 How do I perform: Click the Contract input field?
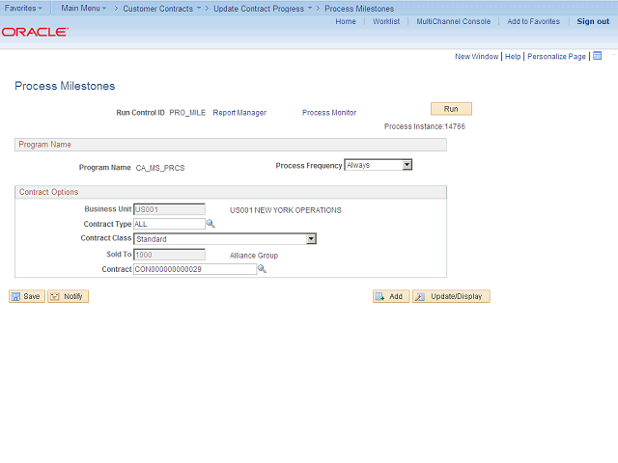(x=194, y=269)
